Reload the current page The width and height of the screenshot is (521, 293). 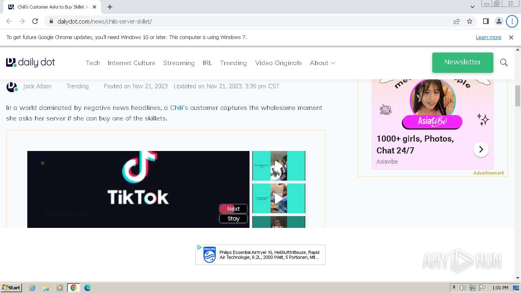pos(35,21)
